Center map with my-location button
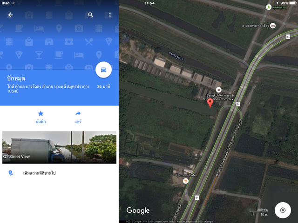This screenshot has width=298, height=223. 283,210
